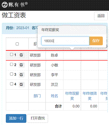Open search with 打开查找 button

click(38, 118)
